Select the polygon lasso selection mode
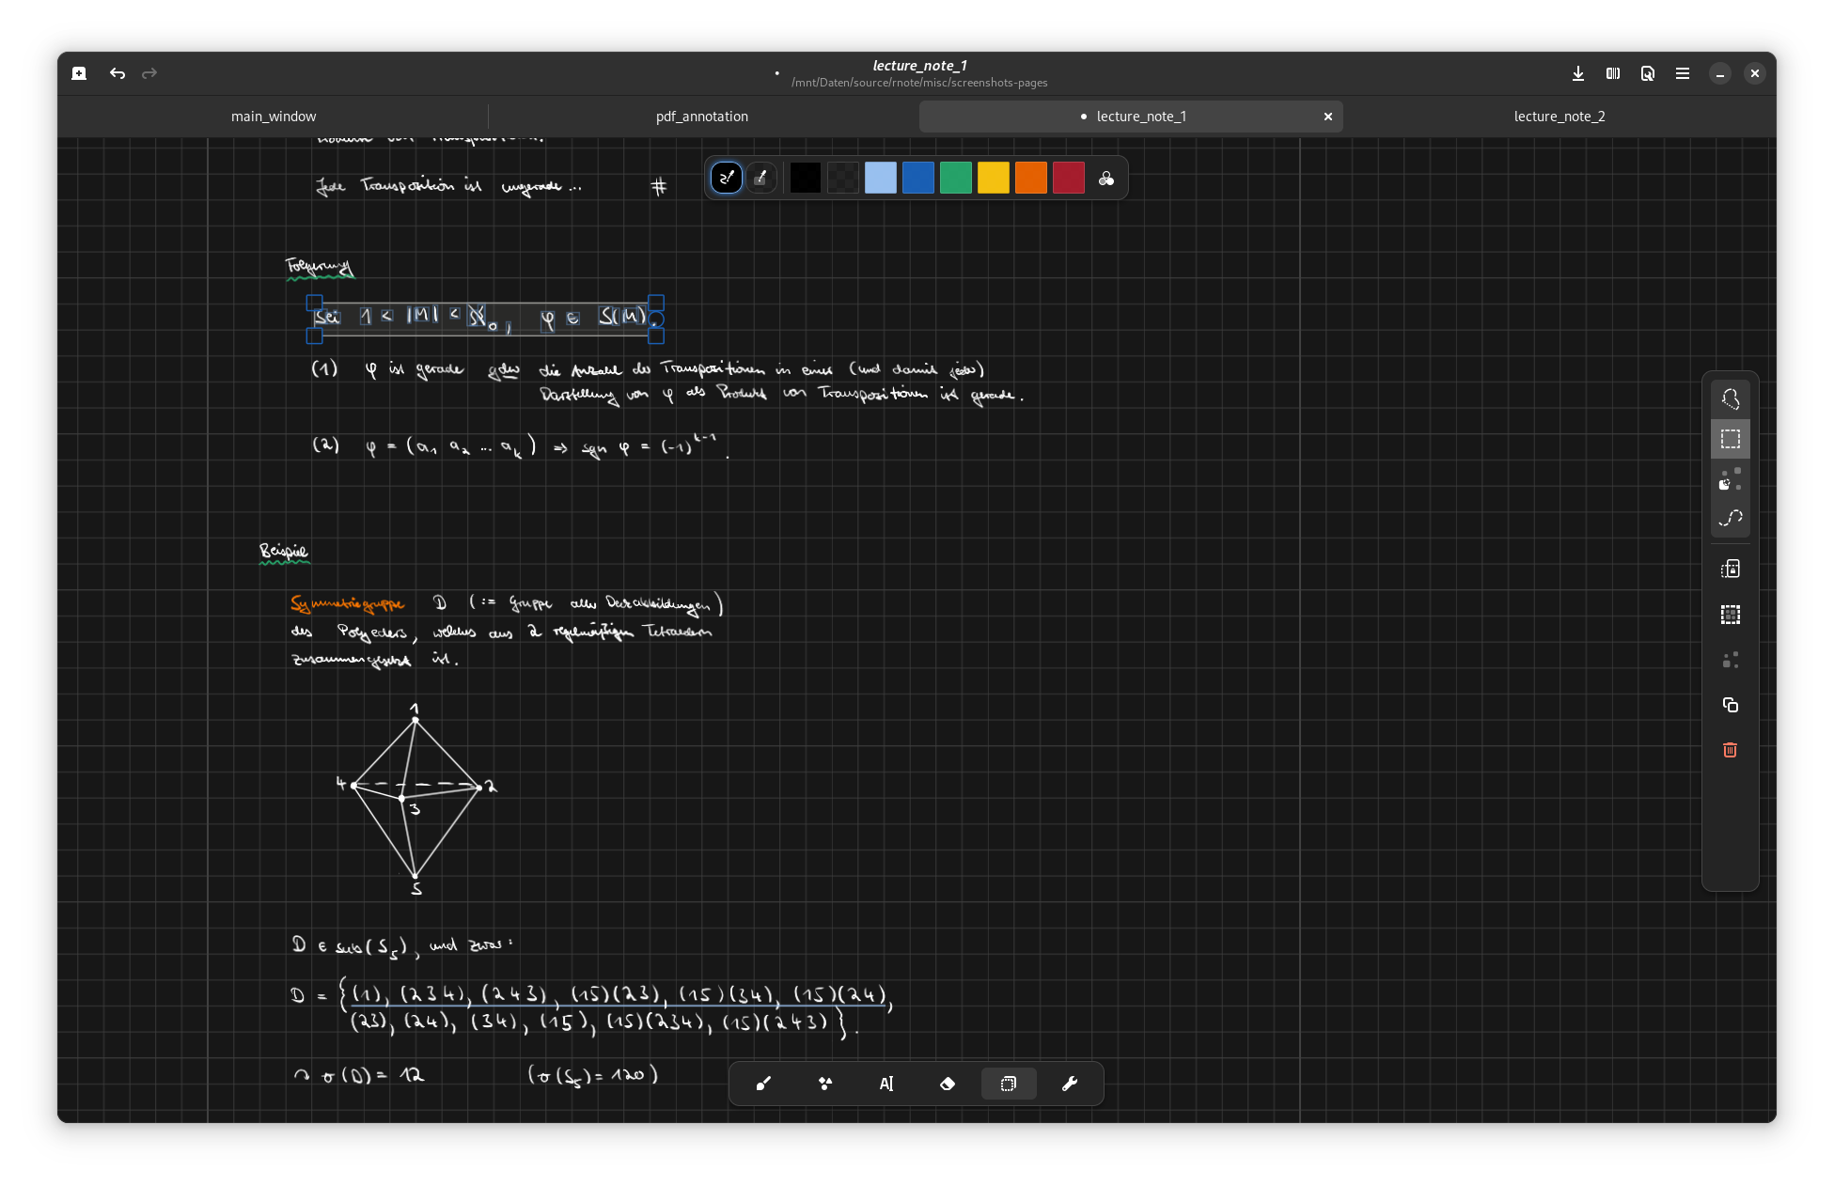The width and height of the screenshot is (1834, 1186). tap(1730, 399)
